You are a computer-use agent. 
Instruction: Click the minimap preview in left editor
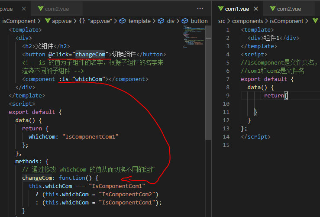pos(194,37)
